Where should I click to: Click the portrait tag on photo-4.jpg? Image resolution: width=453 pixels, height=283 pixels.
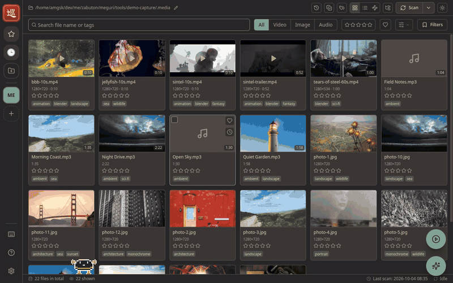click(321, 254)
